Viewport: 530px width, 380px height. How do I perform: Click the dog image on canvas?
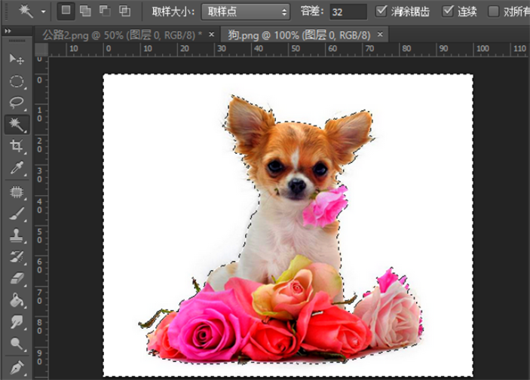click(x=288, y=225)
